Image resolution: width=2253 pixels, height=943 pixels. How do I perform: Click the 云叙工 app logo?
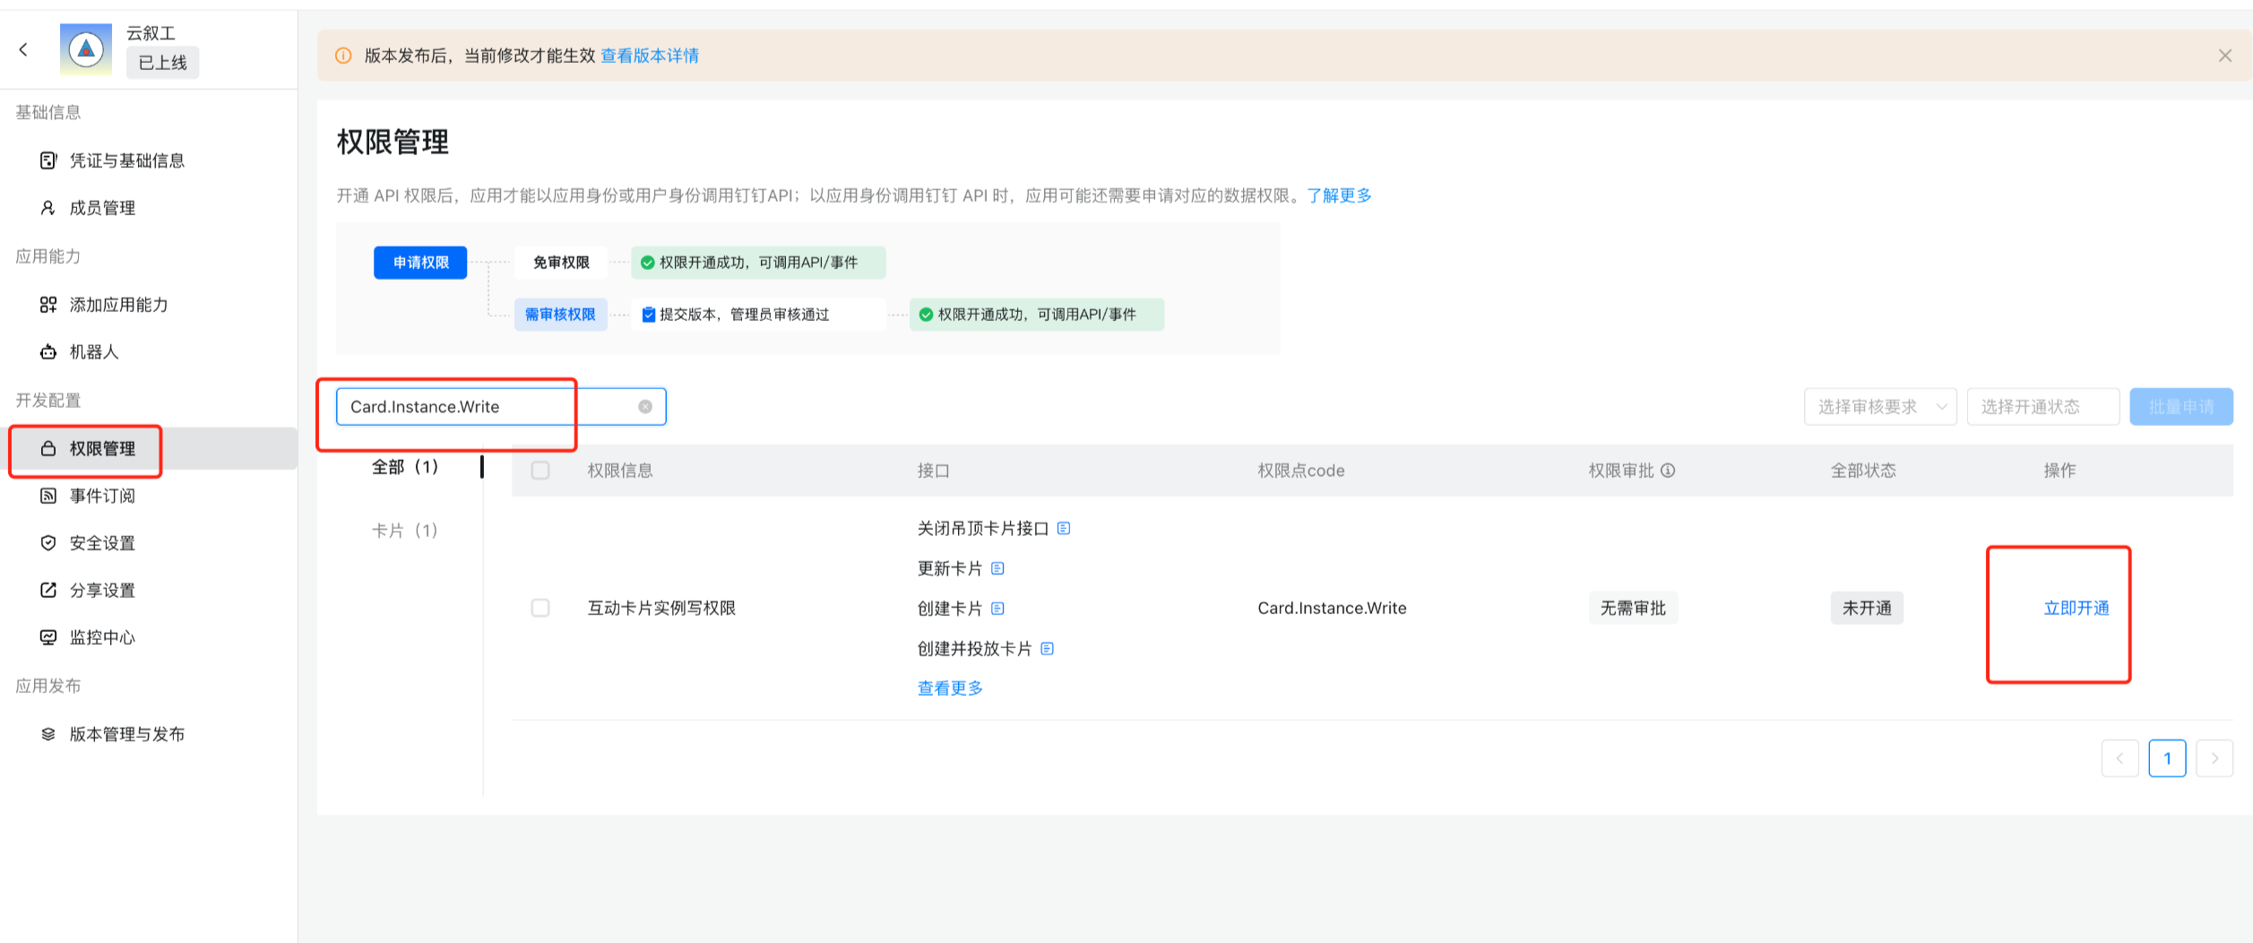click(x=86, y=49)
